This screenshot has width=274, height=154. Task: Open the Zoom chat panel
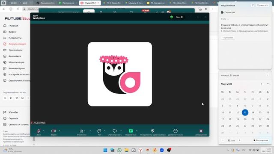(x=99, y=132)
